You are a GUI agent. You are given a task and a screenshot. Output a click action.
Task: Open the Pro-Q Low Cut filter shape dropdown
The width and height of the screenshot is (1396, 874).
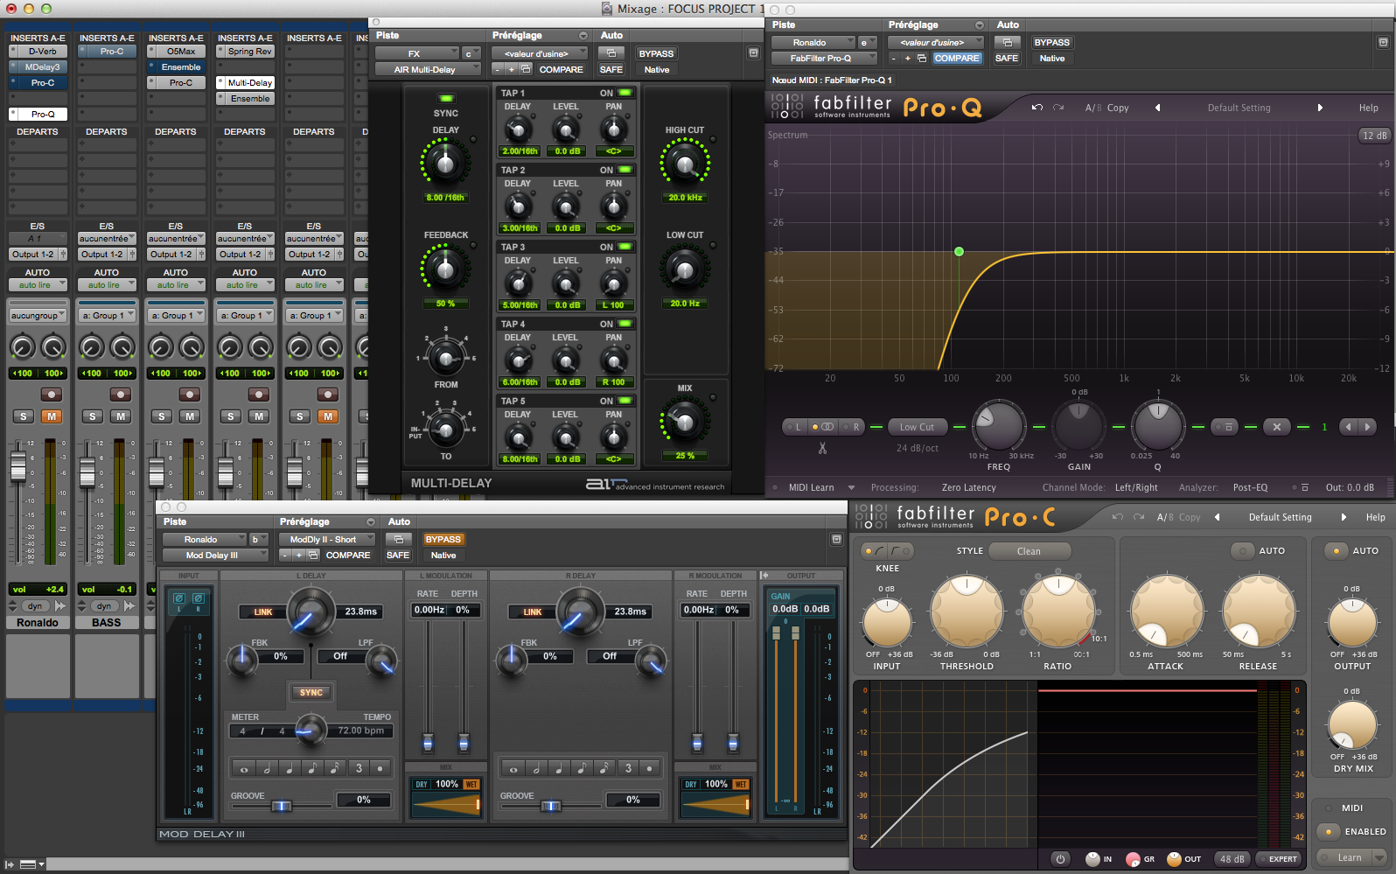[x=917, y=427]
